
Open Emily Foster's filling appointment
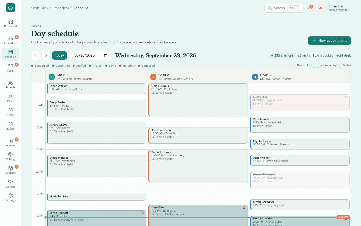tap(96, 108)
